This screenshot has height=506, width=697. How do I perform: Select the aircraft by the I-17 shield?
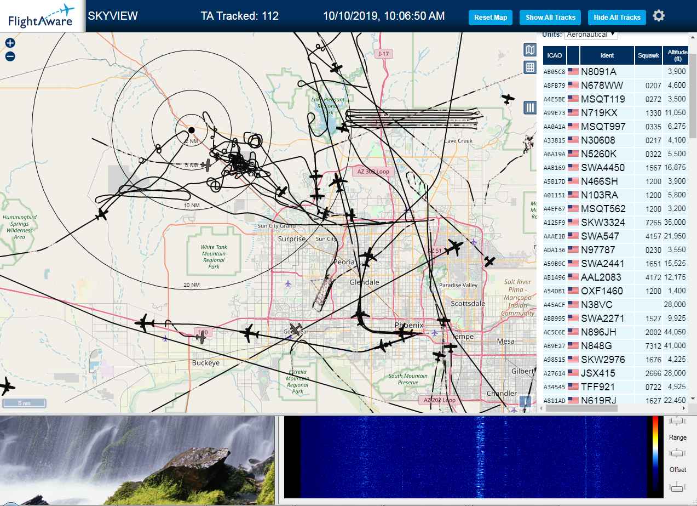pos(336,67)
